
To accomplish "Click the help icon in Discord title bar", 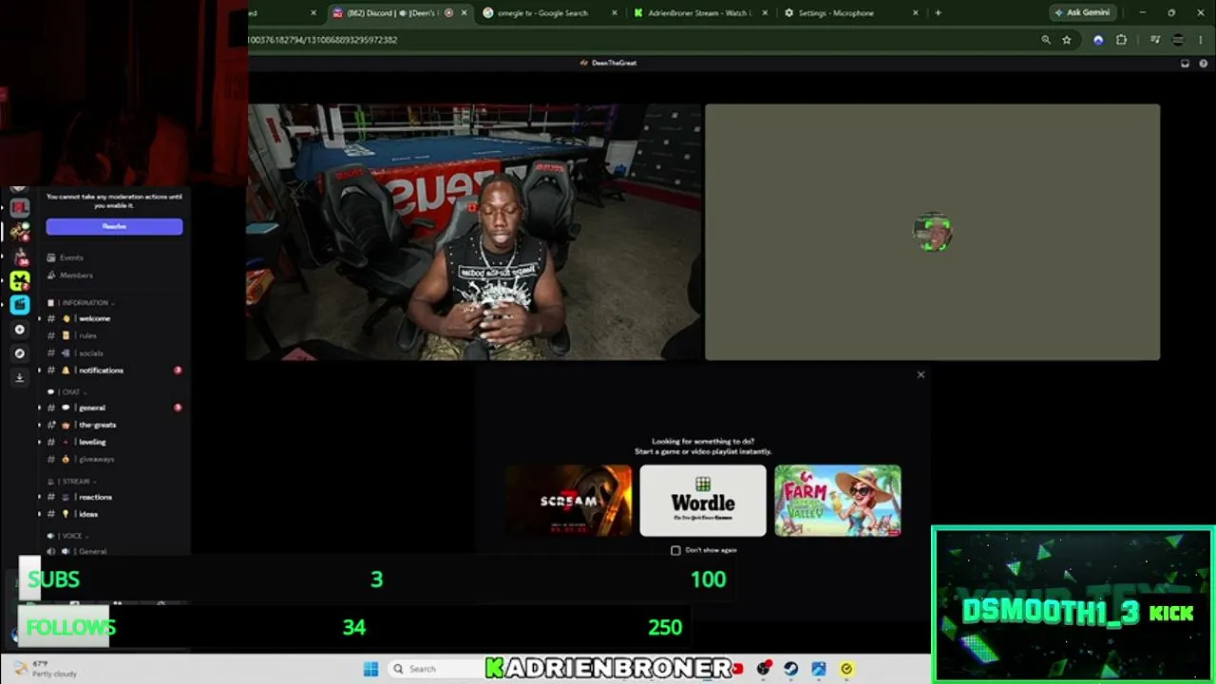I will pos(1204,64).
